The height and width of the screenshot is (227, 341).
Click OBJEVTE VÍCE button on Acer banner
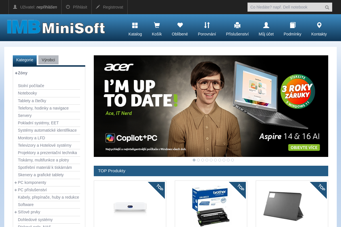(304, 148)
